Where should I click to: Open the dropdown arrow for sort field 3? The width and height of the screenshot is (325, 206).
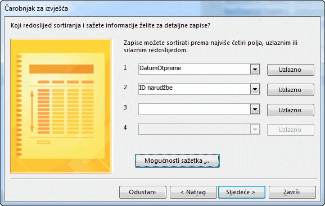255,109
